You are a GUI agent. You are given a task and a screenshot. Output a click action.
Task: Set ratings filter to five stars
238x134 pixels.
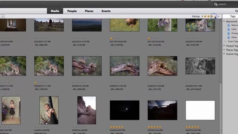tap(219, 16)
